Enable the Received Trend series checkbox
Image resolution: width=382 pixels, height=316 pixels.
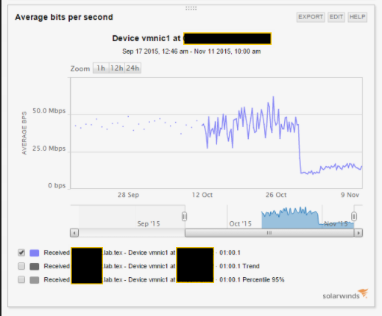click(x=21, y=266)
